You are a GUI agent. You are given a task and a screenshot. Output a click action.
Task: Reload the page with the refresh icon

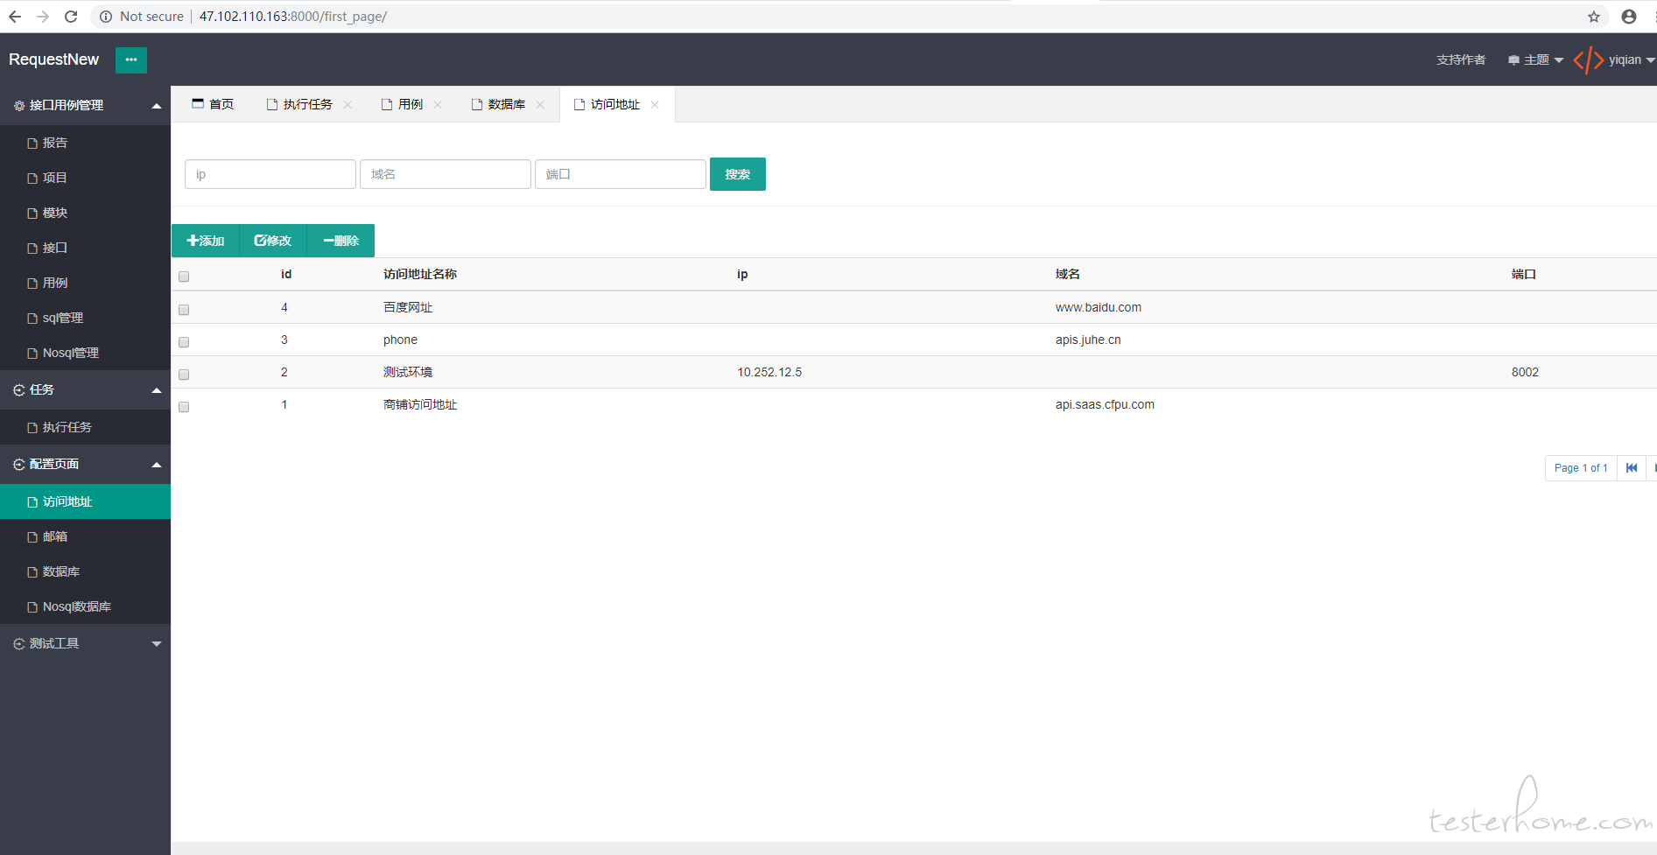click(71, 17)
